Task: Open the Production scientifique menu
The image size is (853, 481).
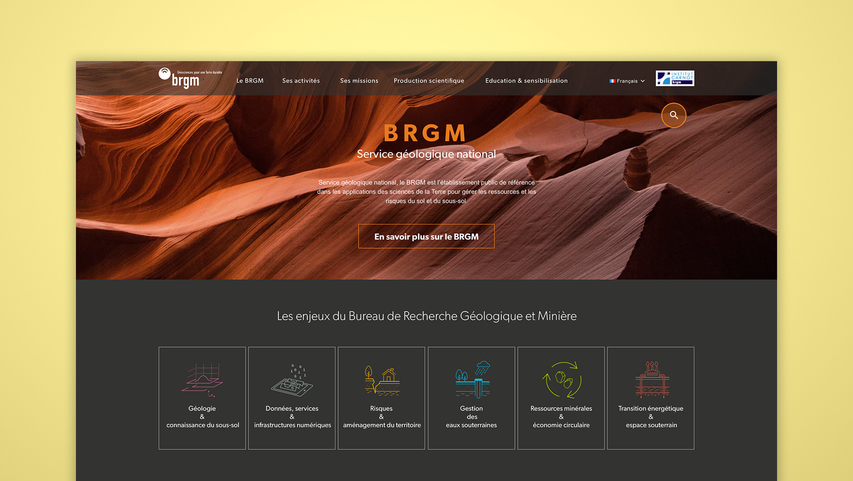Action: point(429,81)
